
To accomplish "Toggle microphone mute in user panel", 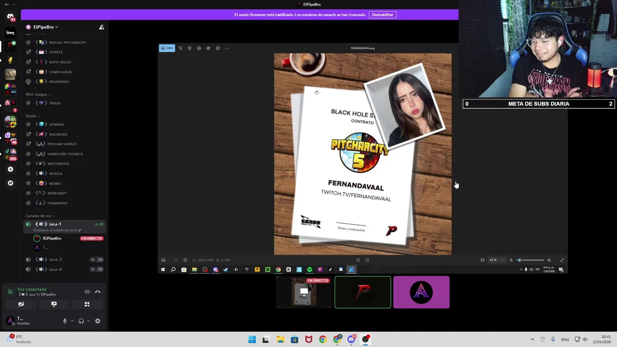I will [x=65, y=321].
